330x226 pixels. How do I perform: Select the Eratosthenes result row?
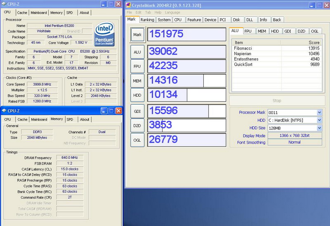click(277, 59)
